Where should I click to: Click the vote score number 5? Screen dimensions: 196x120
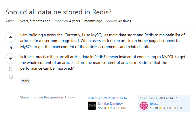pyautogui.click(x=11, y=47)
